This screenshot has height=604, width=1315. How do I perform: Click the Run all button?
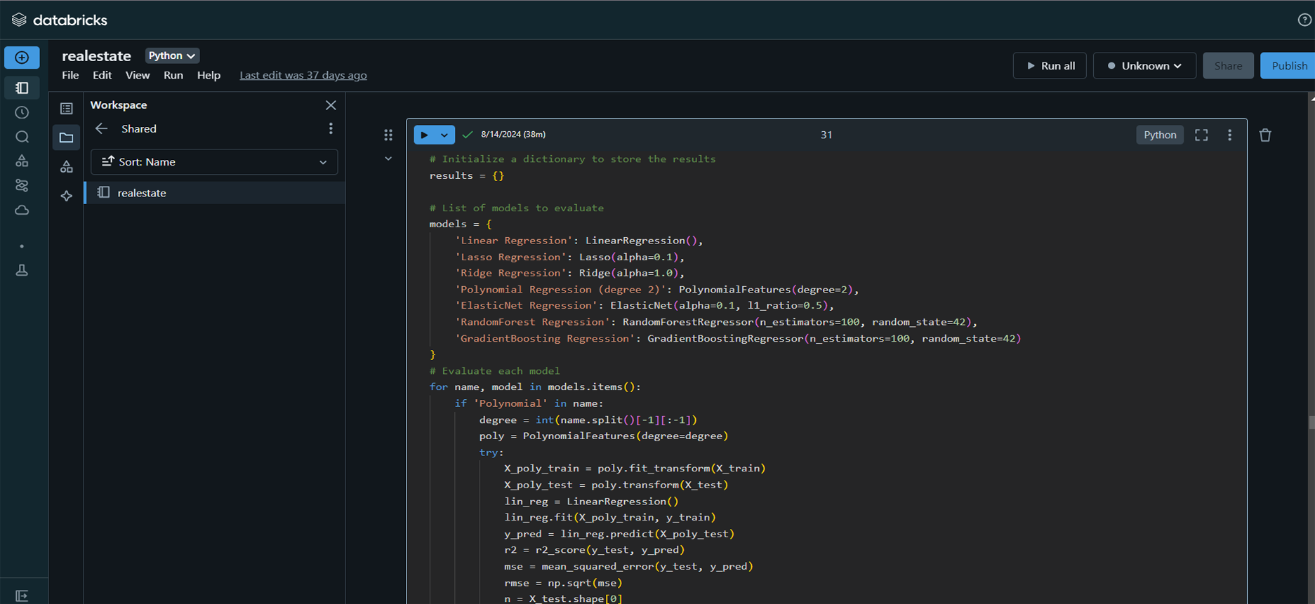point(1050,66)
